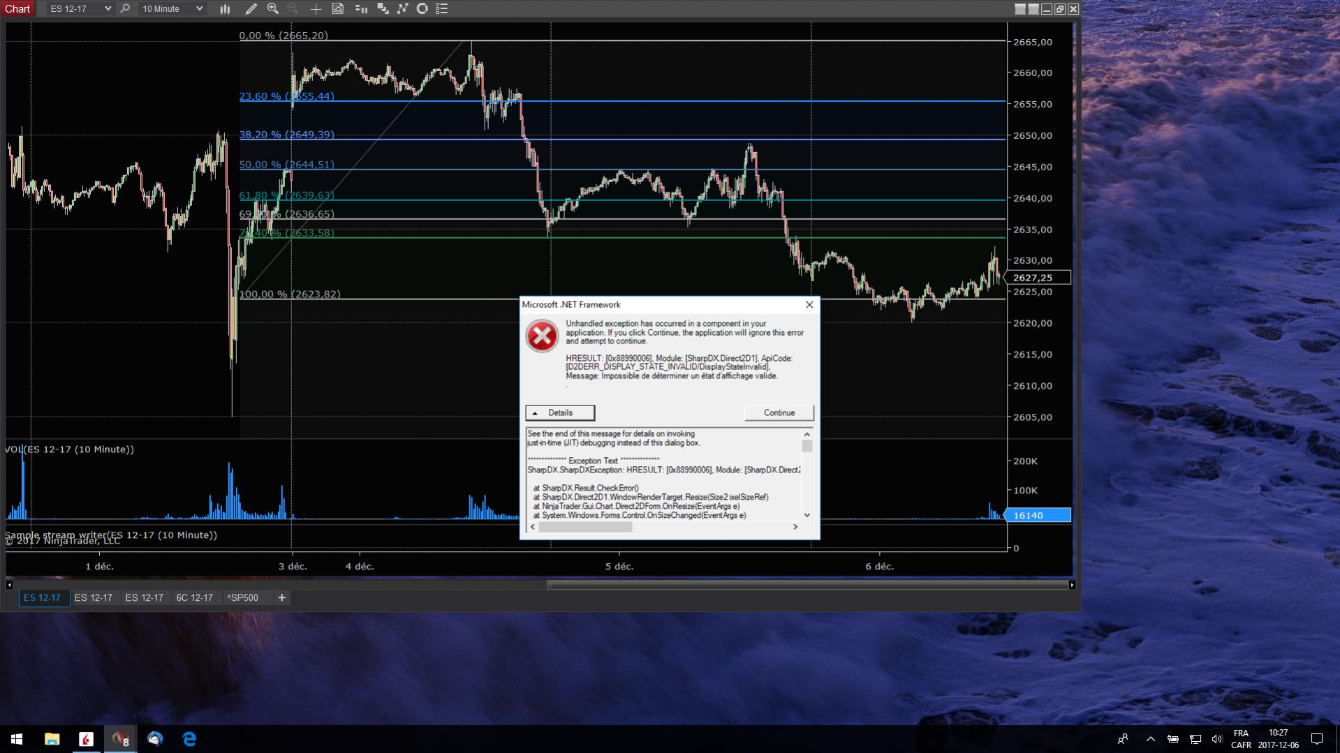The image size is (1340, 753).
Task: Select the pencil drawing tools icon
Action: (251, 8)
